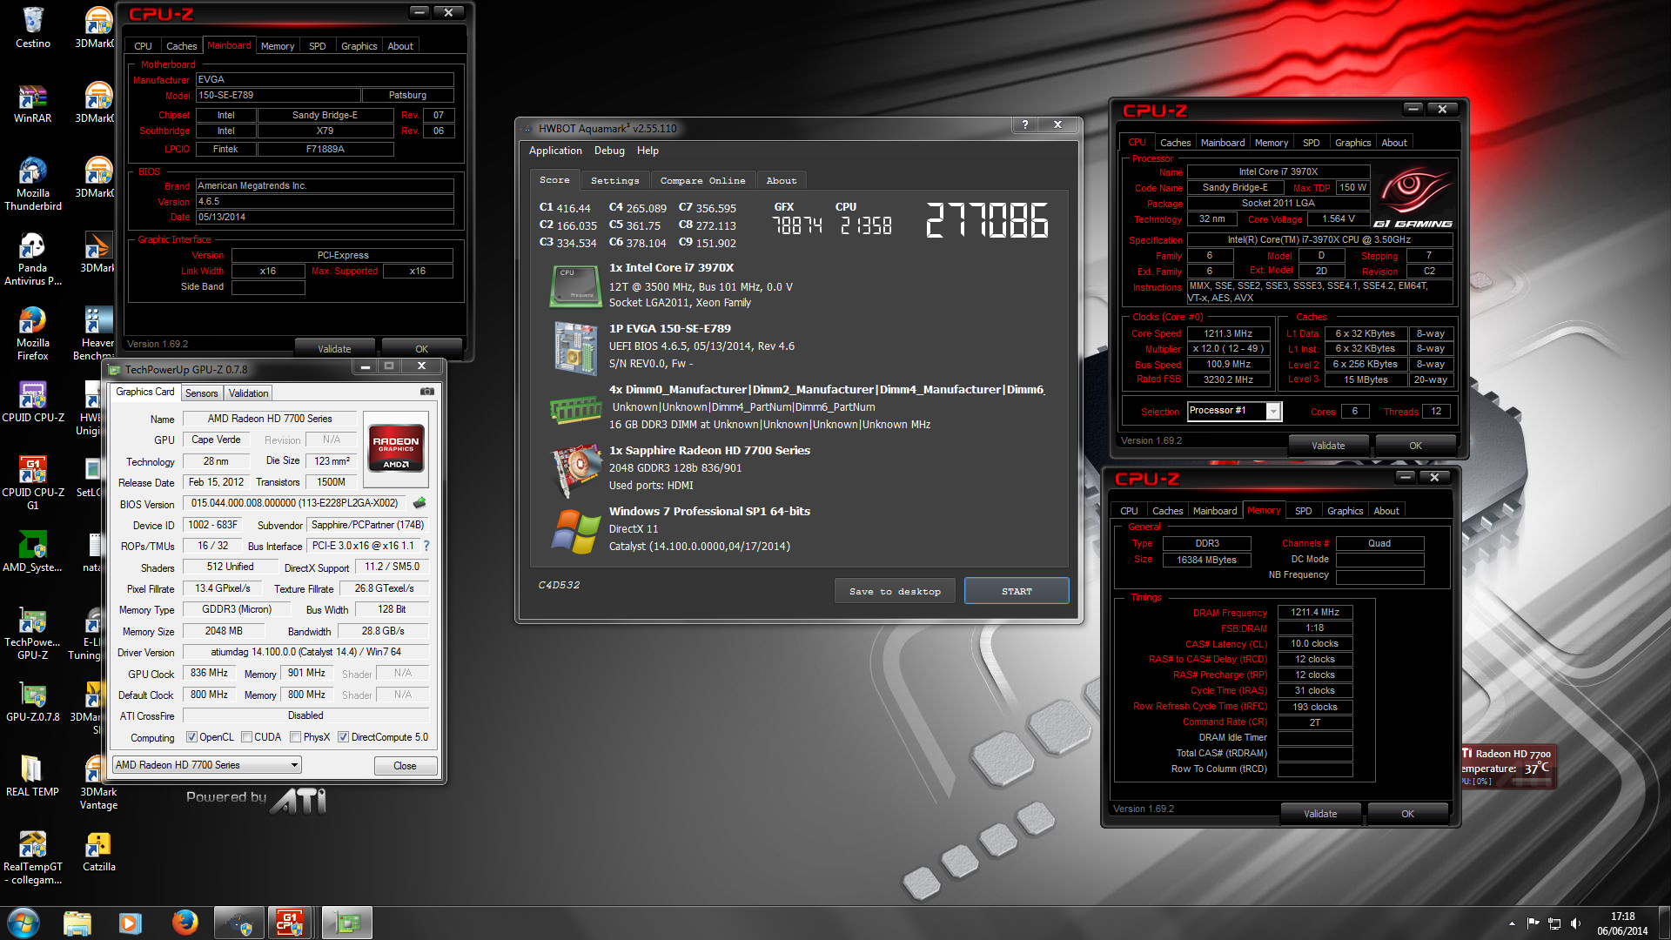1671x940 pixels.
Task: Click the Core Voltage value 1.564 V
Action: (1339, 219)
